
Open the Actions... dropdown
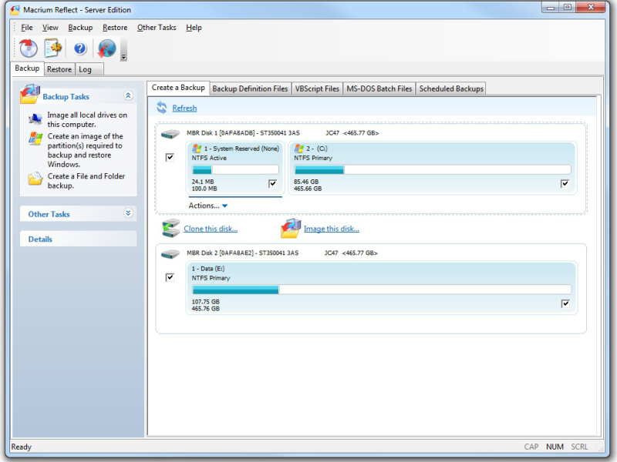(x=208, y=206)
